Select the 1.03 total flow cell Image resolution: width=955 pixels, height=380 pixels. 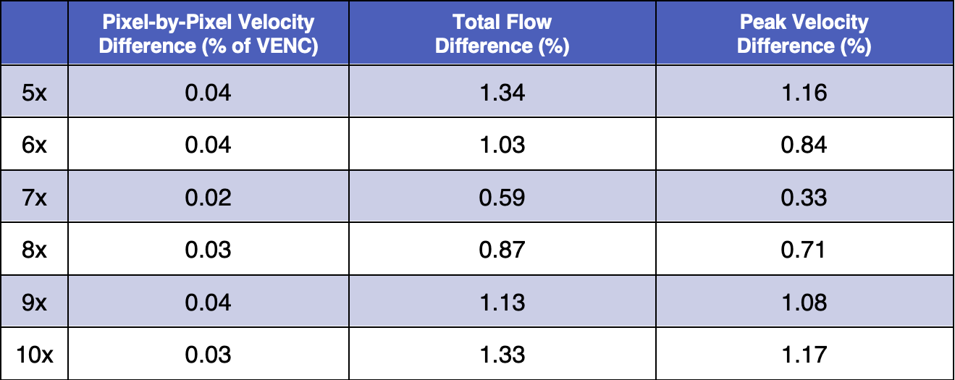pyautogui.click(x=502, y=145)
